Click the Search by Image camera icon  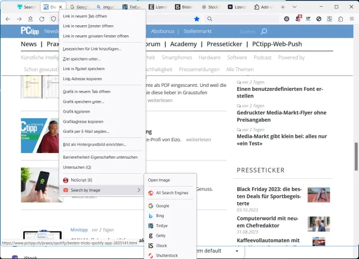pyautogui.click(x=66, y=190)
